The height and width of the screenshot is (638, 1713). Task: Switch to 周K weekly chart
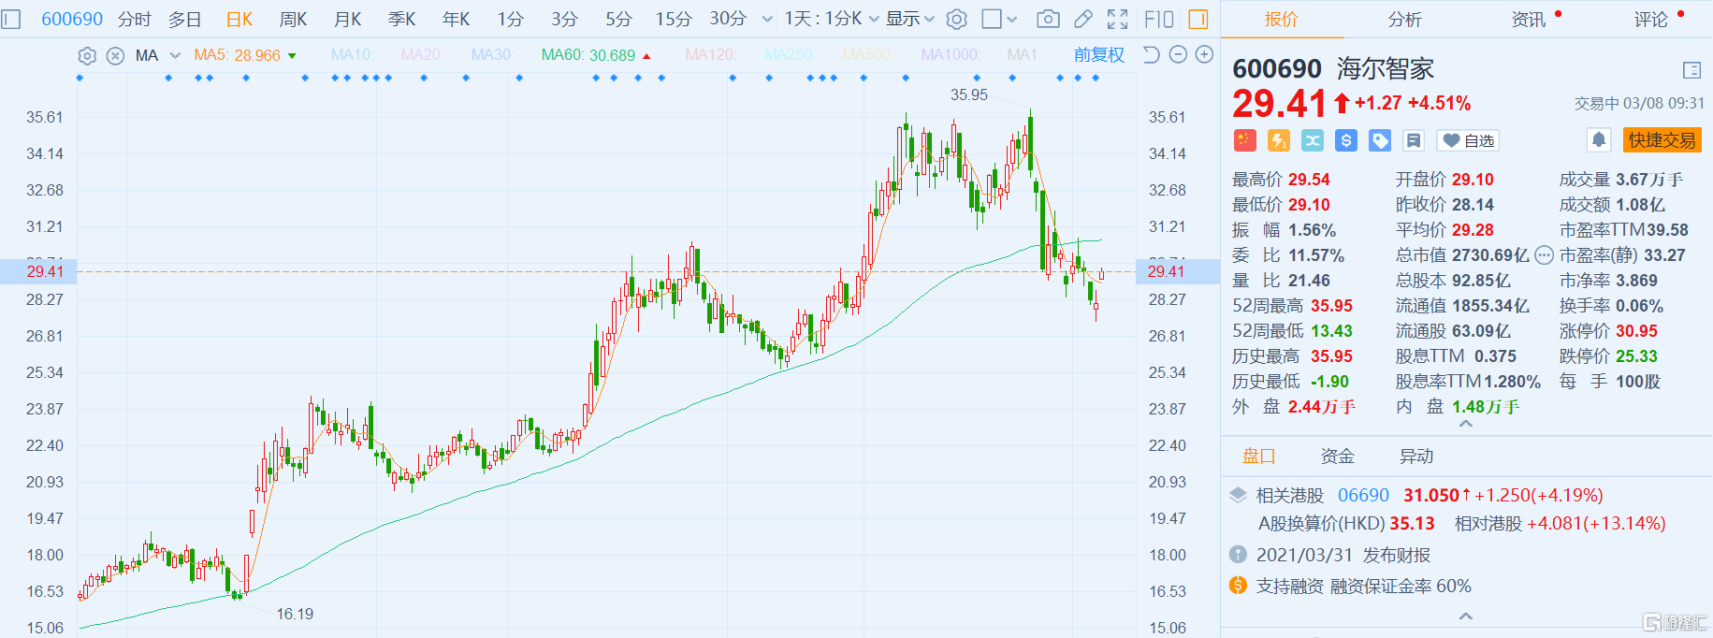293,19
